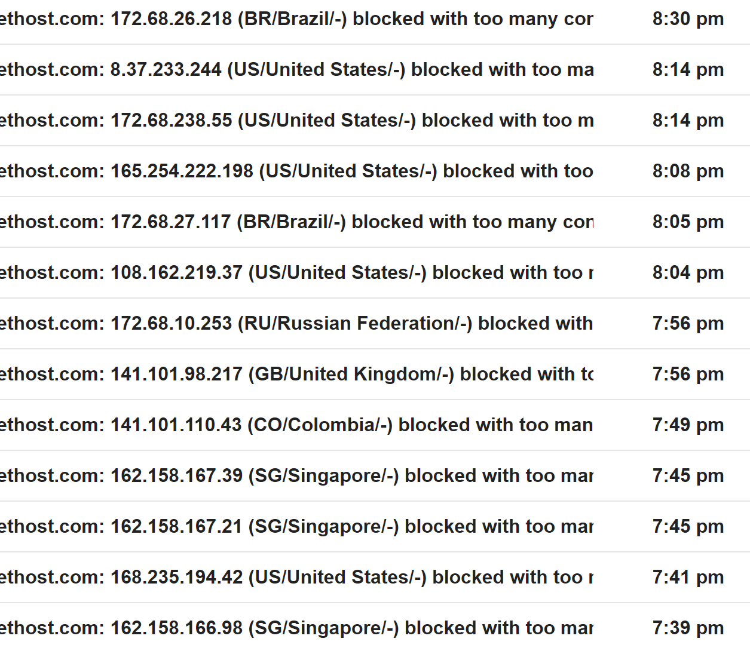Select the message about 162.158.167.21
This screenshot has width=750, height=651.
tap(296, 527)
